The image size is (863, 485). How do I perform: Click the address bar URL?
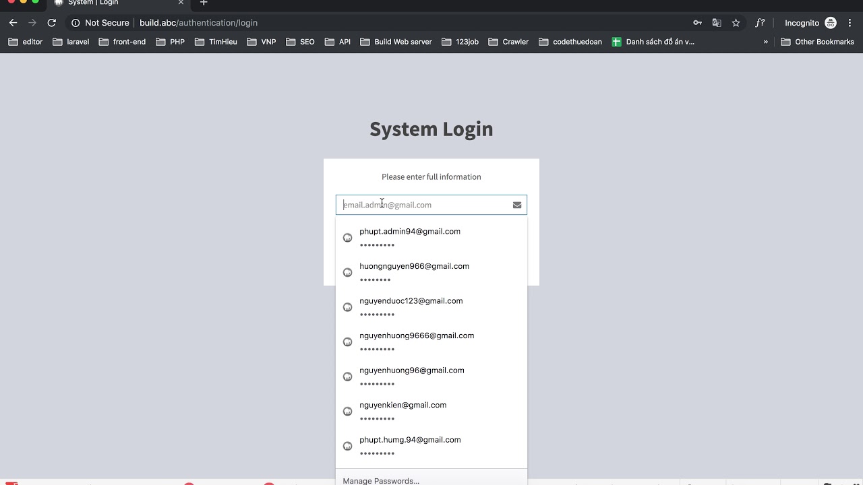click(x=198, y=23)
